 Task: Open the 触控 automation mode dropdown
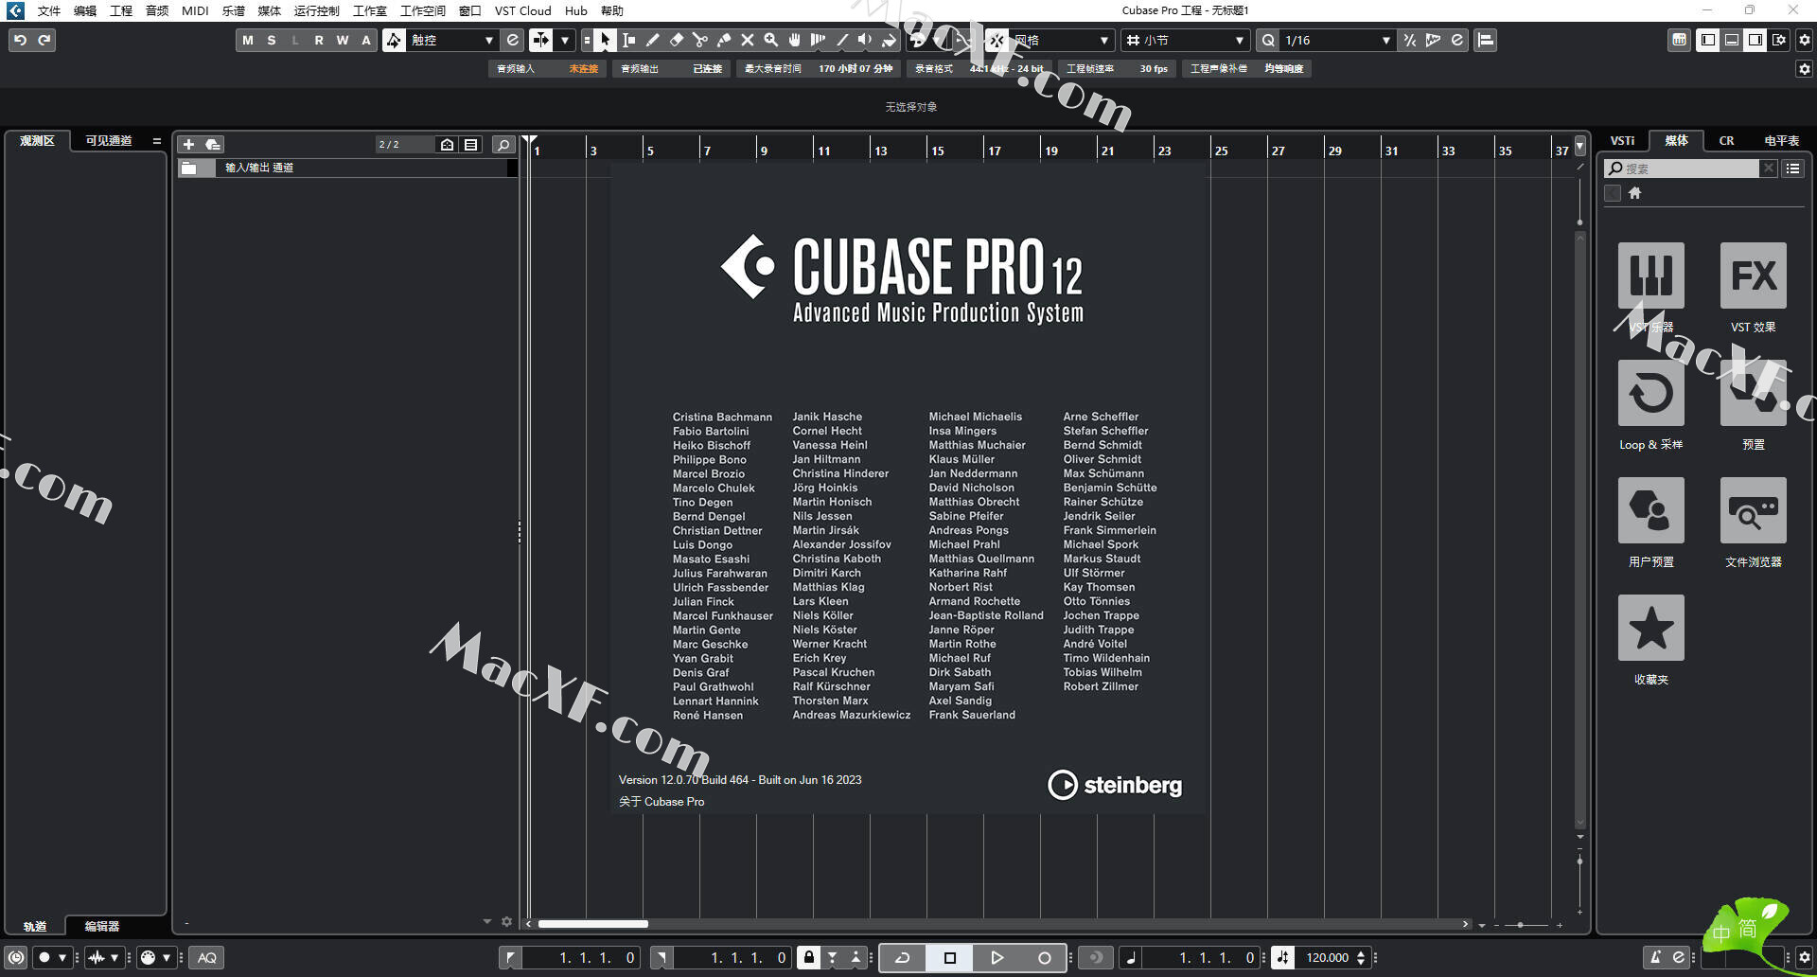coord(452,40)
